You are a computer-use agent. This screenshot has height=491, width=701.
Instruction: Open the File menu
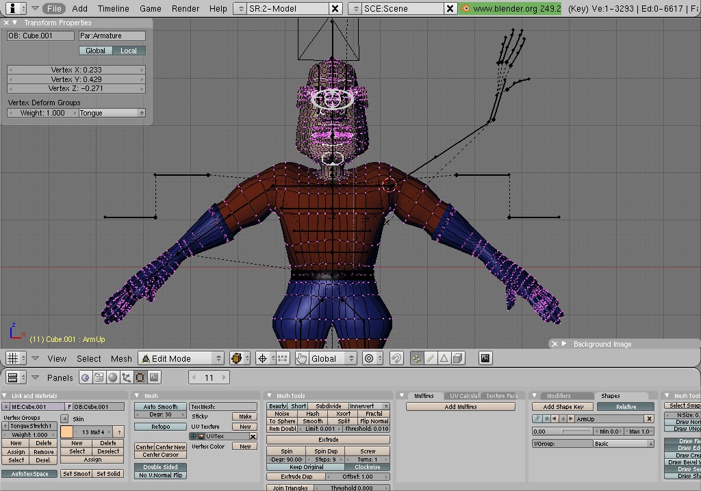pyautogui.click(x=54, y=8)
